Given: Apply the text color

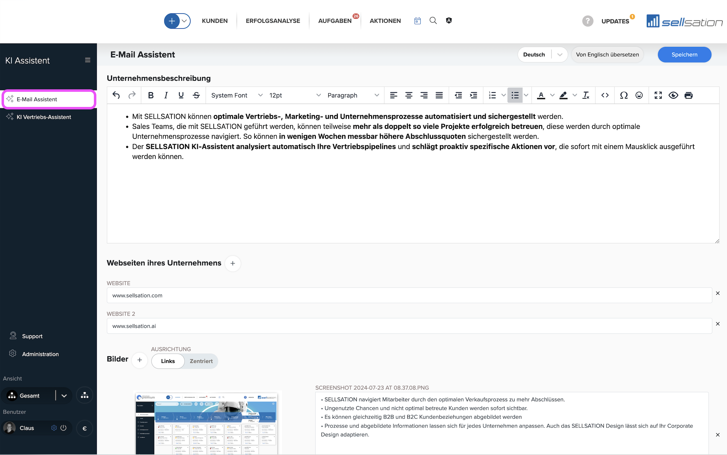Looking at the screenshot, I should 541,95.
